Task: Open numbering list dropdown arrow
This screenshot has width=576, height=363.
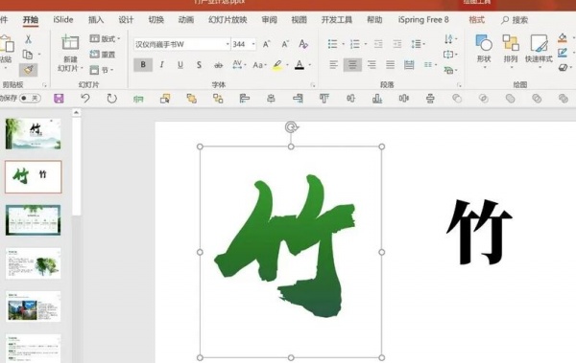Action: coord(366,44)
